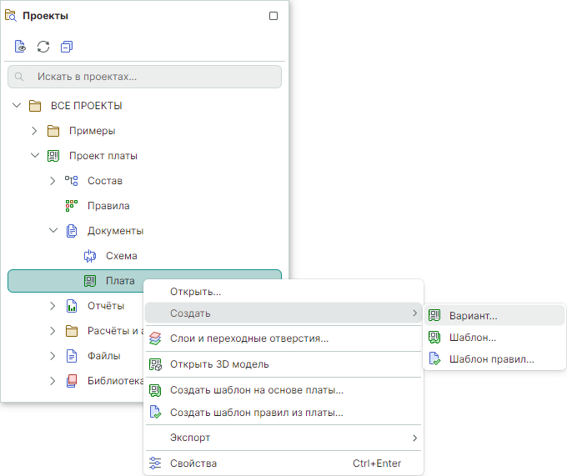Expand the Состав node
This screenshot has width=567, height=476.
click(x=53, y=181)
